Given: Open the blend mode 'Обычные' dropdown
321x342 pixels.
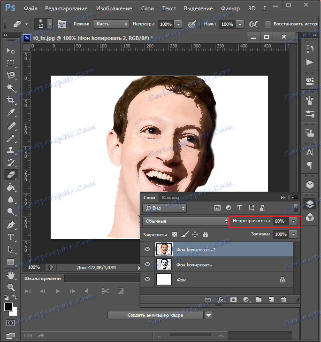Looking at the screenshot, I should click(x=185, y=221).
